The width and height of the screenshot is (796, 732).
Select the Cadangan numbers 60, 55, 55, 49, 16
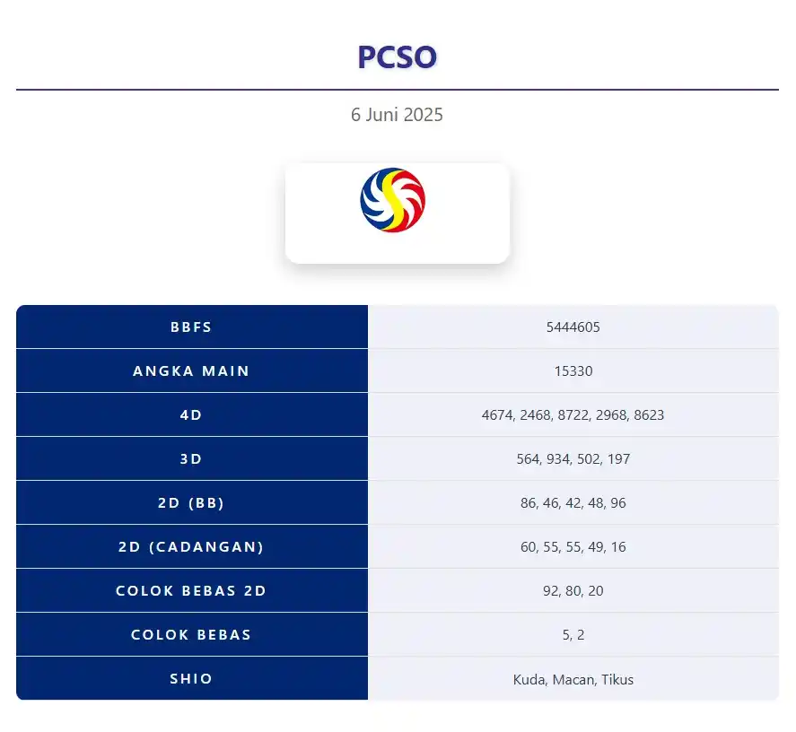pos(573,546)
